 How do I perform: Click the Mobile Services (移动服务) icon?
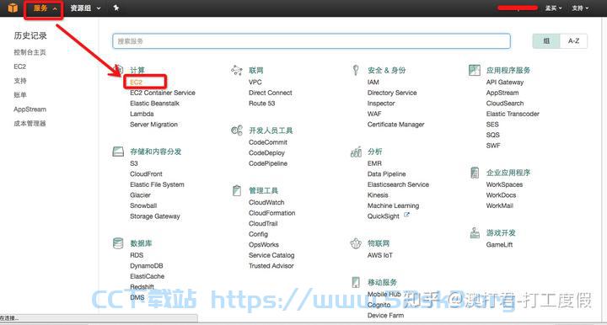[x=356, y=282]
